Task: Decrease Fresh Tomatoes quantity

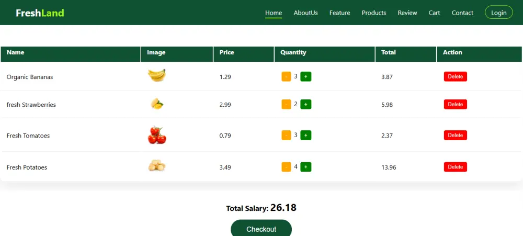Action: click(286, 135)
